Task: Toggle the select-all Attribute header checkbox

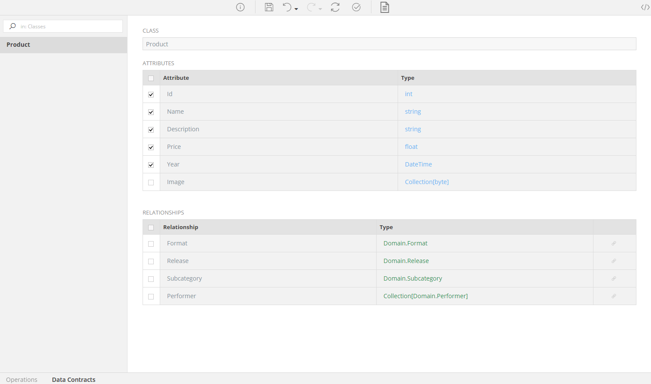Action: point(151,78)
